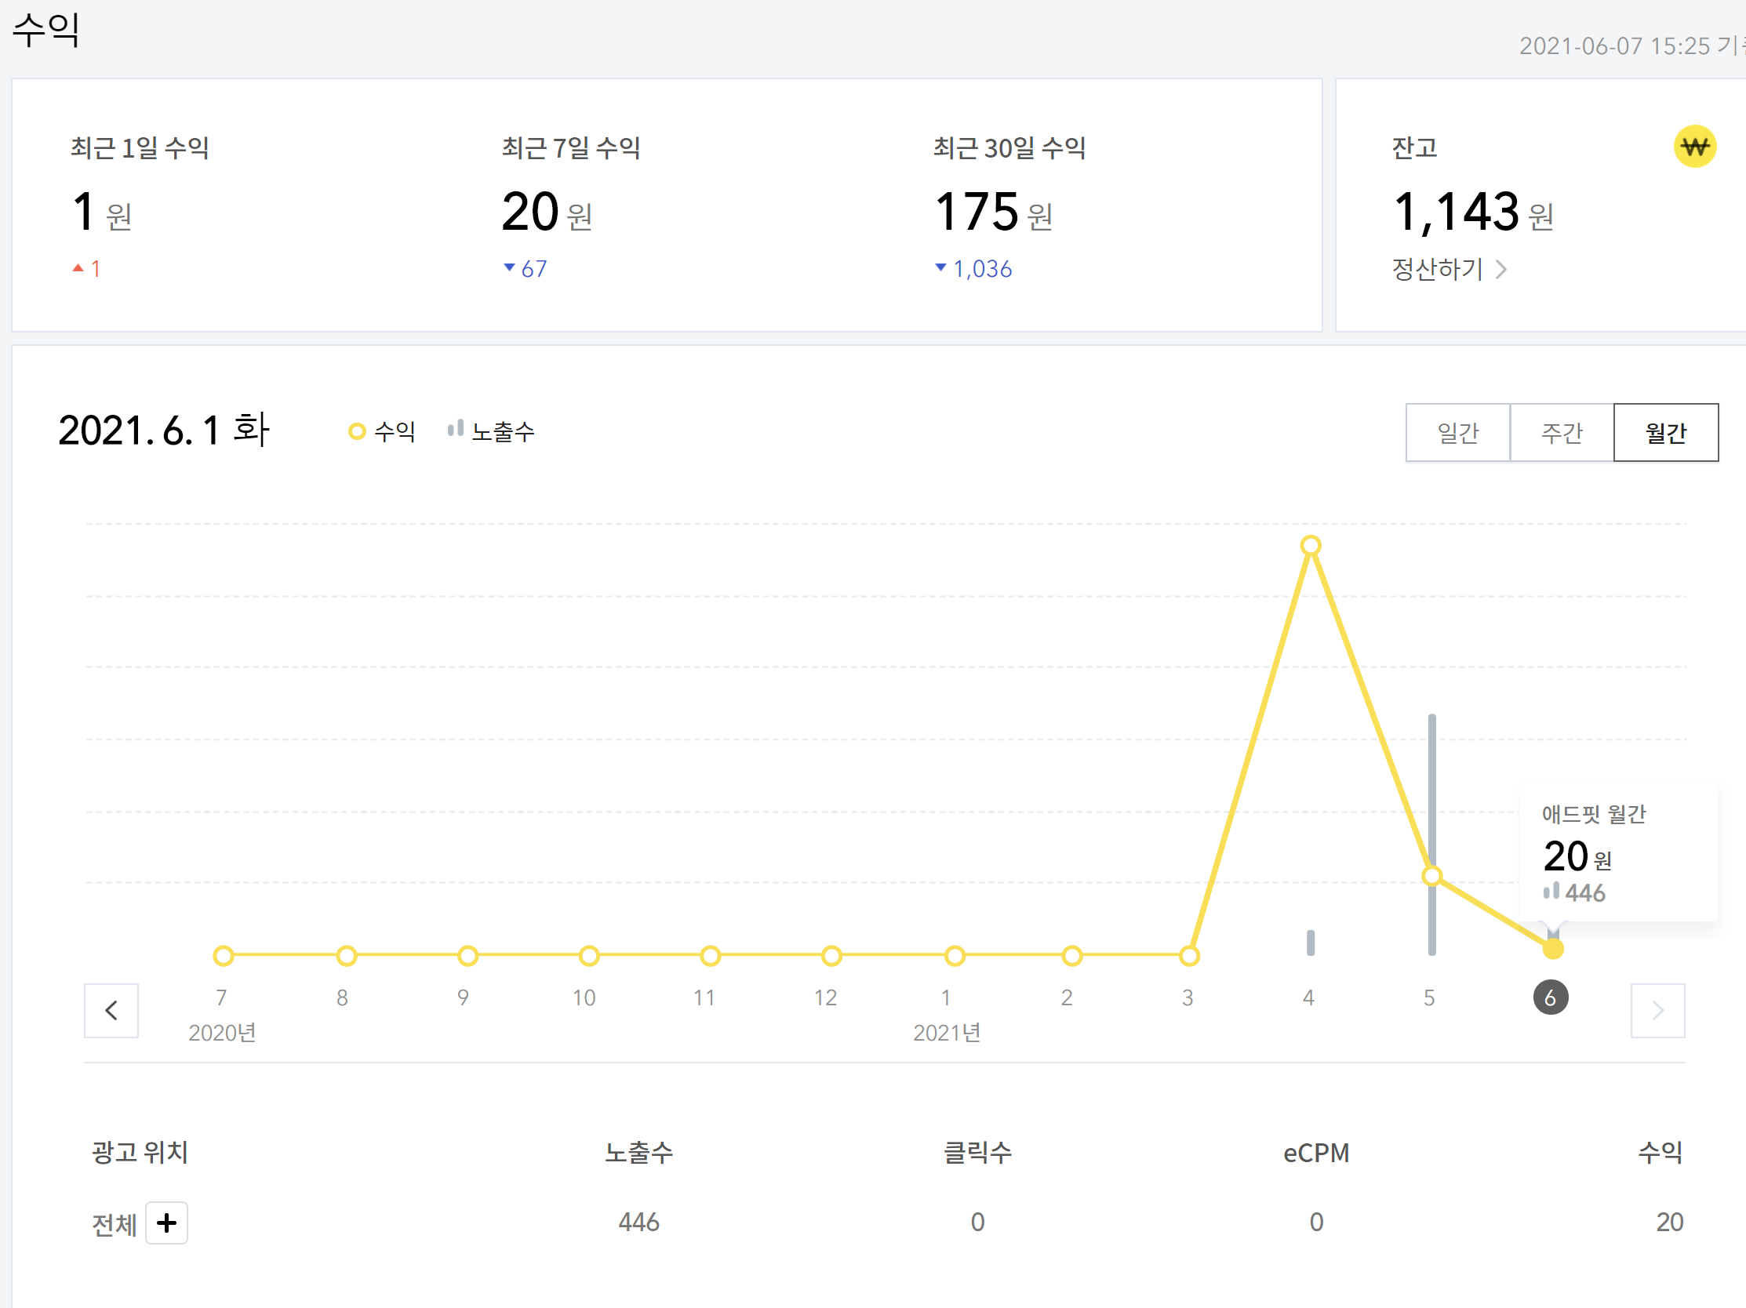This screenshot has width=1746, height=1308.
Task: Click the 최근 30일 수익 value 175
Action: pyautogui.click(x=977, y=212)
